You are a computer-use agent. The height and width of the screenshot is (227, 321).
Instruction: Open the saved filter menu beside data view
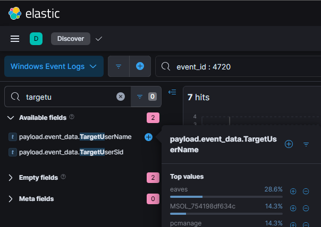point(119,66)
